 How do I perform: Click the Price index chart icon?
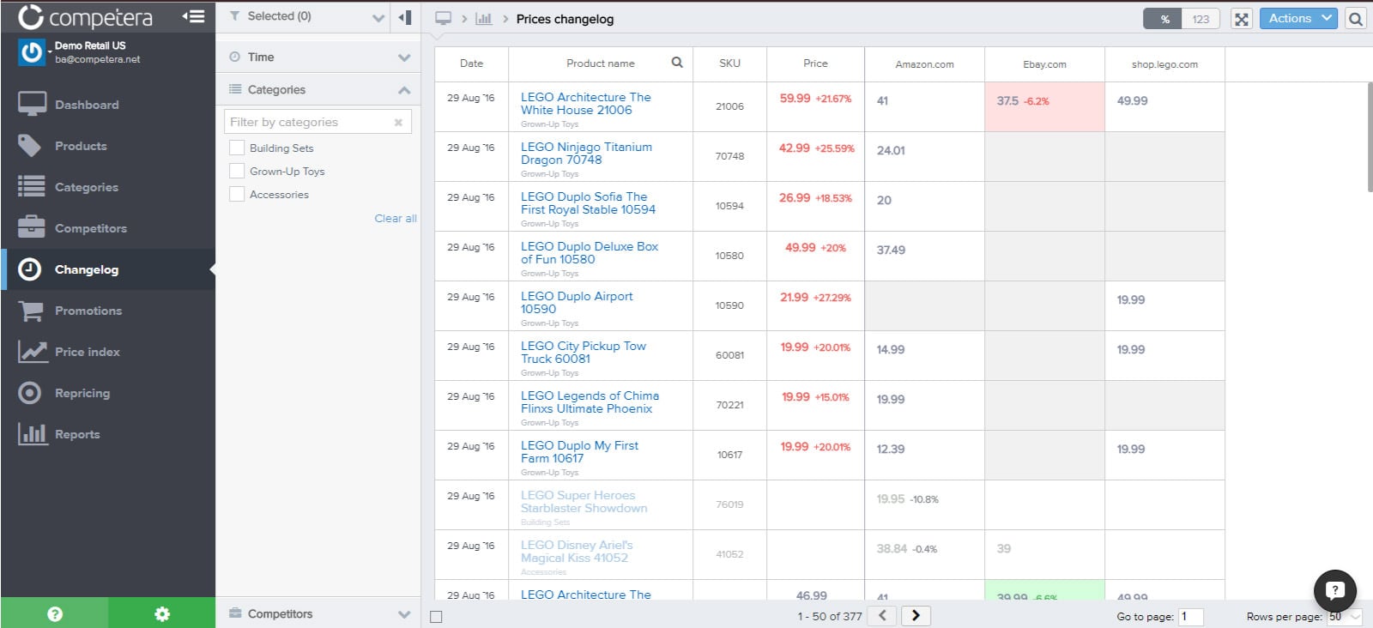[x=33, y=352]
